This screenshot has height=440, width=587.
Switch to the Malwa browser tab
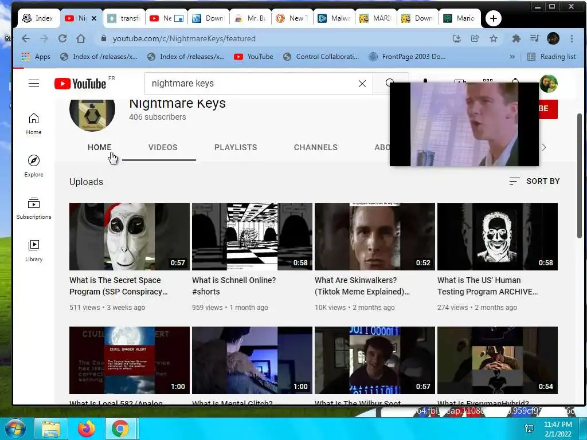[x=334, y=18]
